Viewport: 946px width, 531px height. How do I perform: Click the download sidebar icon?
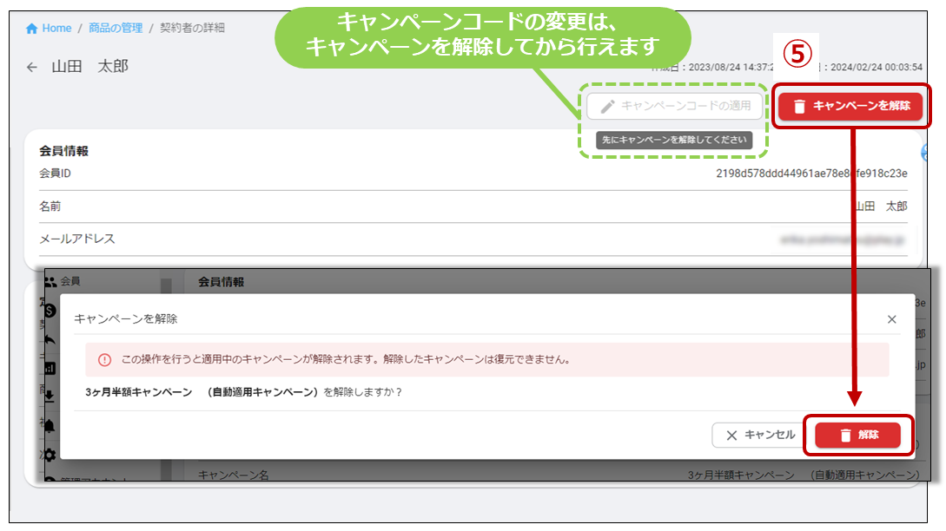click(x=50, y=397)
